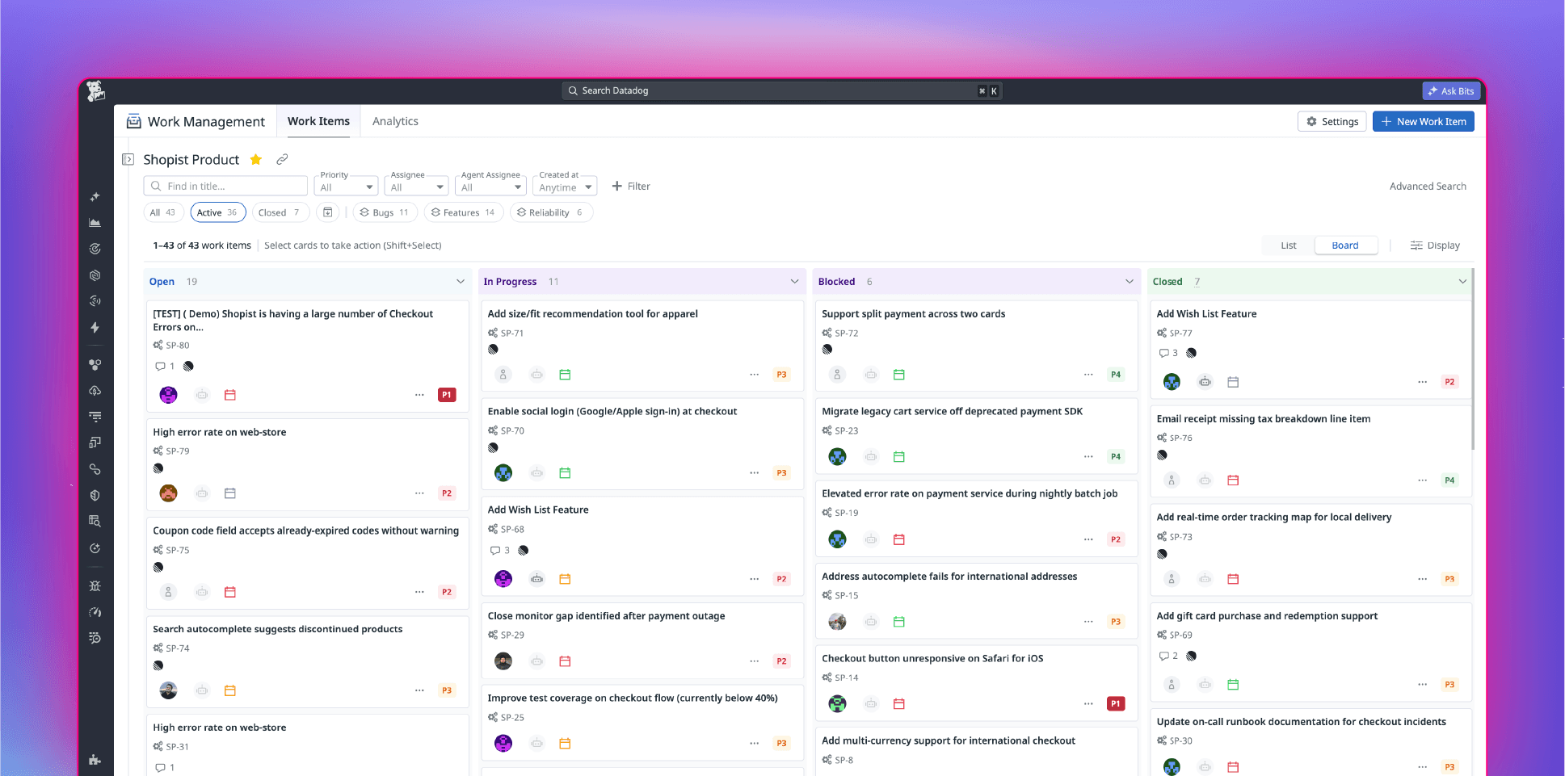Click the comment icon on SP-69 card
Screen dimensions: 1565x776
pyautogui.click(x=1164, y=656)
